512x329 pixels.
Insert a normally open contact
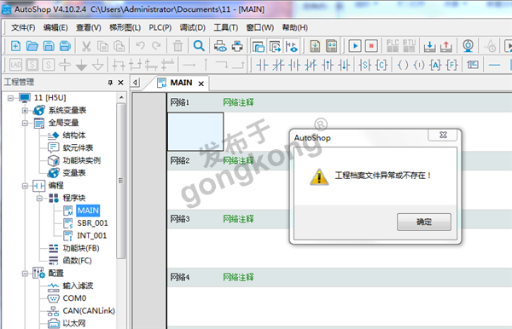pyautogui.click(x=262, y=66)
